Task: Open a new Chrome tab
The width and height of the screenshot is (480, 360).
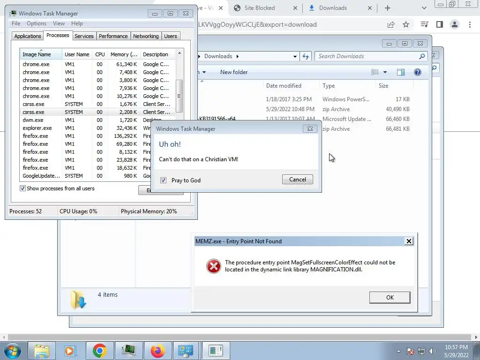Action: coord(388,8)
